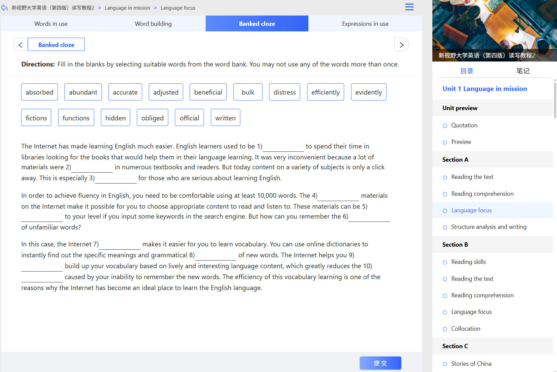The width and height of the screenshot is (557, 372).
Task: Click the course cover thumbnail image
Action: [x=495, y=30]
